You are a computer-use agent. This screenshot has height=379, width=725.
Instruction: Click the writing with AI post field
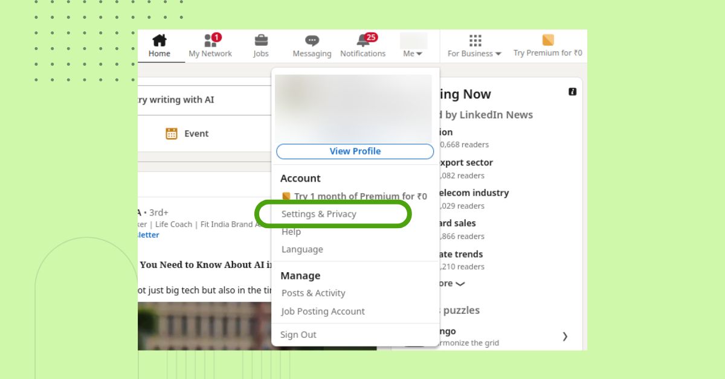[x=204, y=100]
